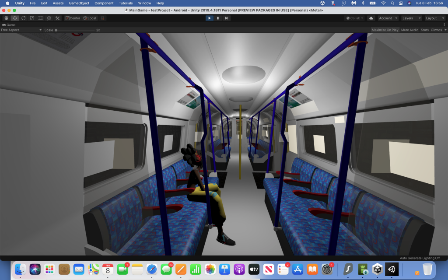
Task: Open Surfshark app from the dock
Action: point(348,269)
